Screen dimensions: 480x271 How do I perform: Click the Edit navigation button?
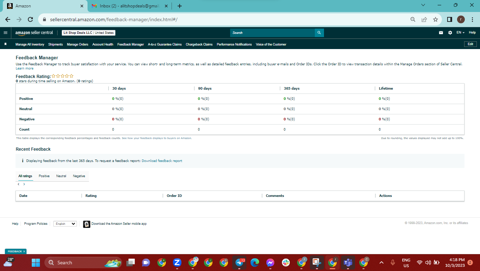[470, 44]
